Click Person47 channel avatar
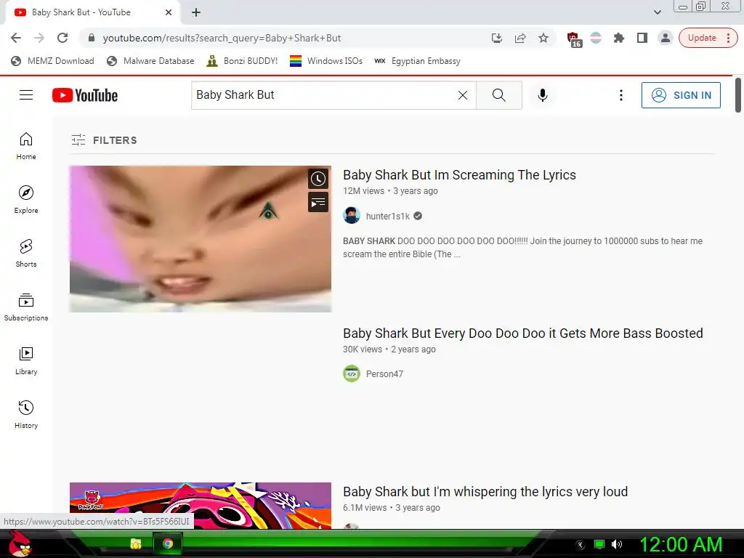Viewport: 744px width, 558px height. pyautogui.click(x=352, y=373)
